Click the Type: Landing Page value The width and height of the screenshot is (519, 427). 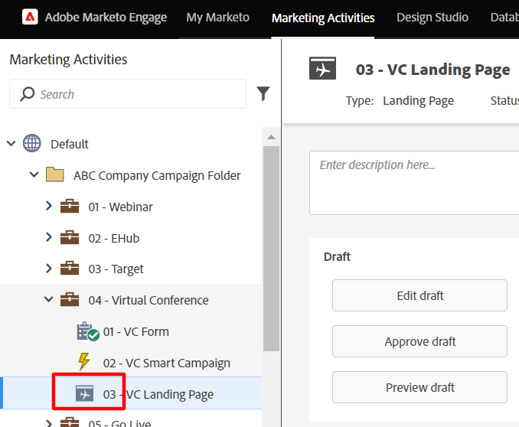(x=419, y=100)
